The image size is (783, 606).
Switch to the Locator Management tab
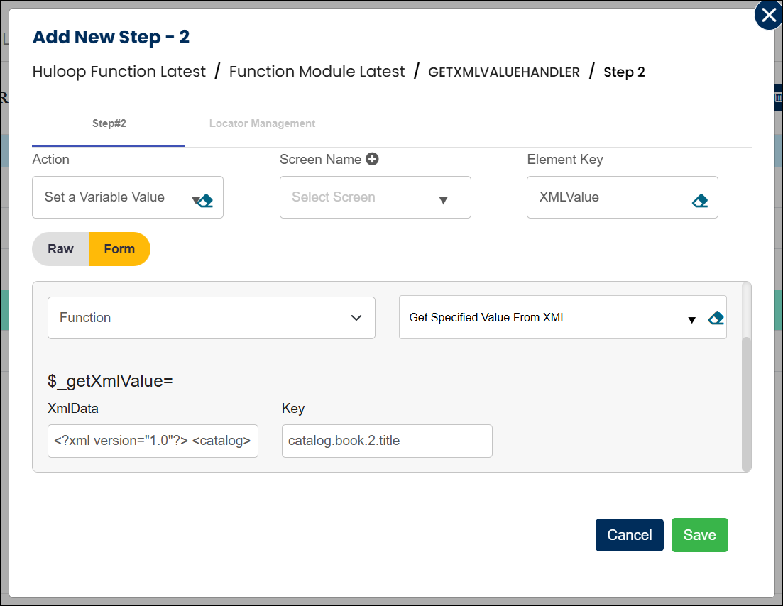coord(262,123)
